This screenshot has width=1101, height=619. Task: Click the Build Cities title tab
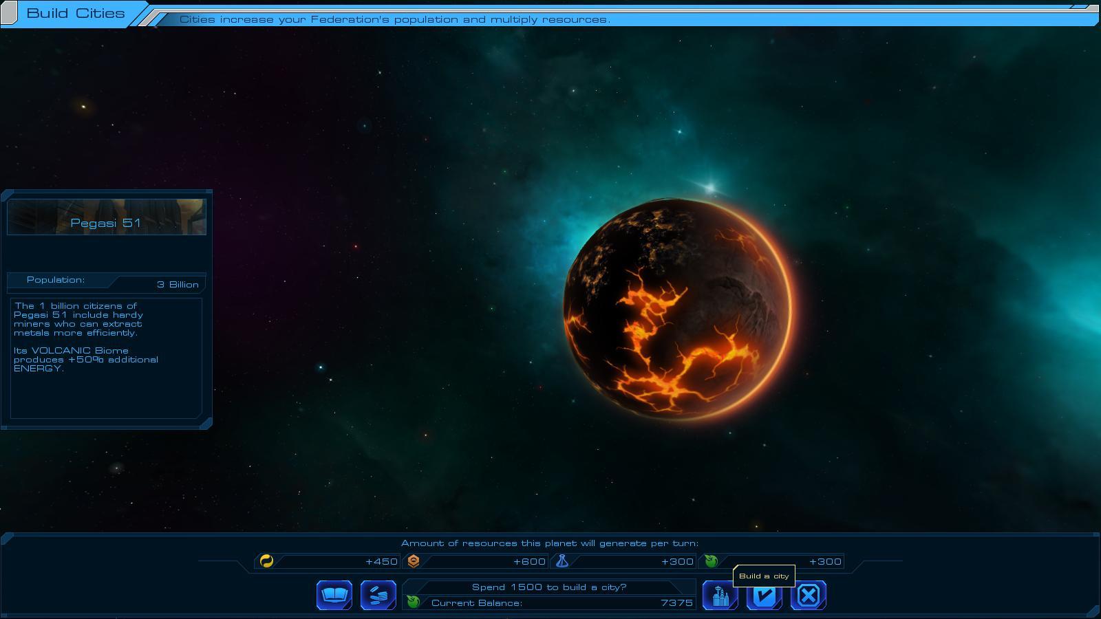click(x=76, y=13)
